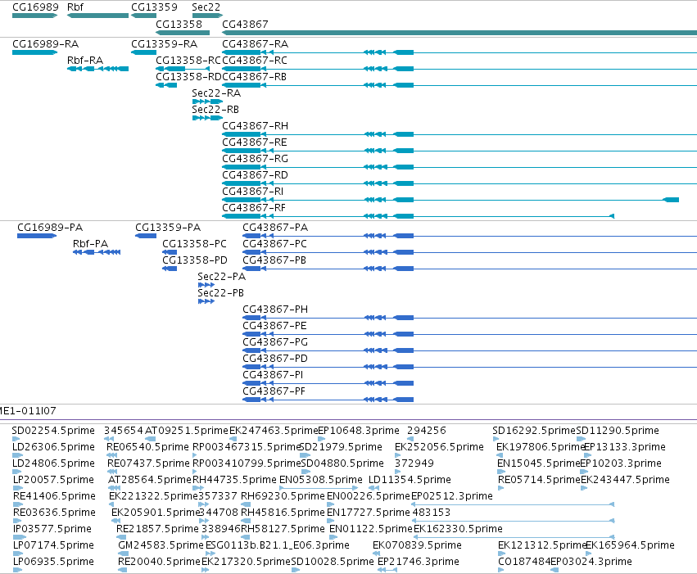Click Sec22-RA transcript label

pos(216,93)
